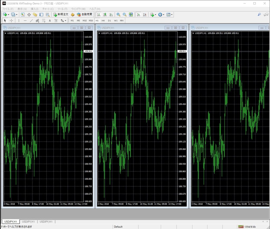Viewport: 270px width, 229px height.
Task: Toggle the 自動売買 (AutoTrading) button
Action: pyautogui.click(x=85, y=15)
